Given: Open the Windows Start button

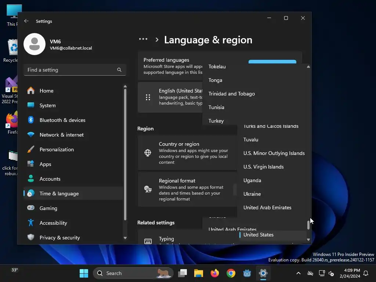Looking at the screenshot, I should [x=84, y=273].
